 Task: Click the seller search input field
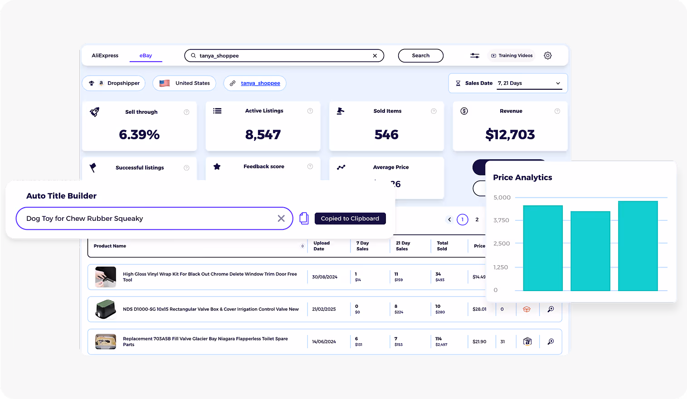coord(284,56)
